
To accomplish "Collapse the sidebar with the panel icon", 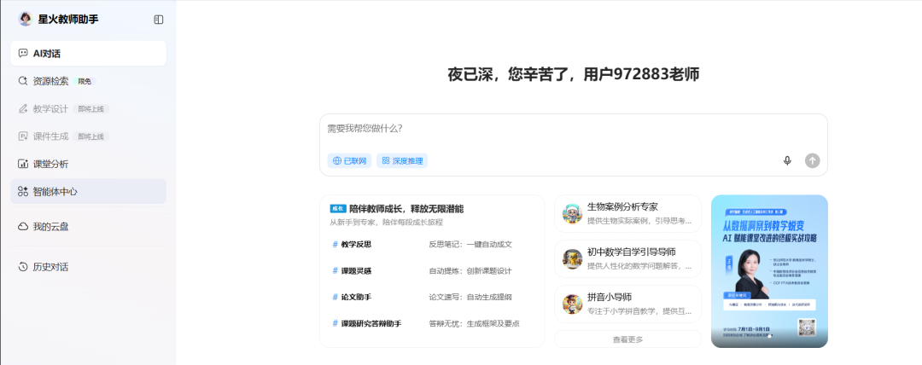I will point(158,20).
